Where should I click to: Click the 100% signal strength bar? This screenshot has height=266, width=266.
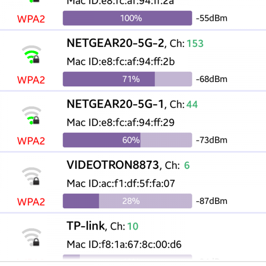click(x=128, y=18)
